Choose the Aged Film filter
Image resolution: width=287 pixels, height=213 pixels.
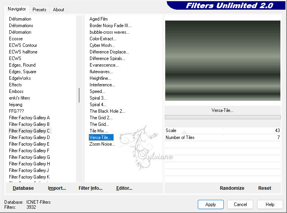(x=99, y=19)
